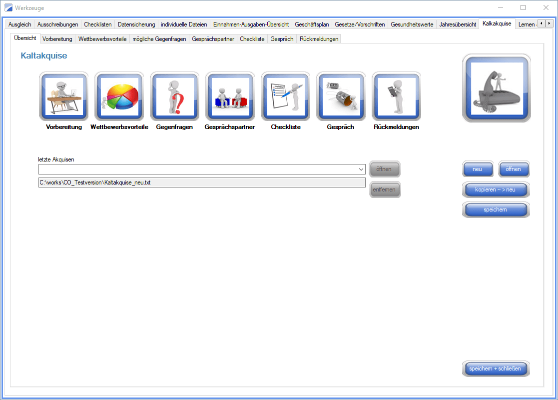Image resolution: width=558 pixels, height=400 pixels.
Task: Click the blue öffnen button
Action: point(514,169)
